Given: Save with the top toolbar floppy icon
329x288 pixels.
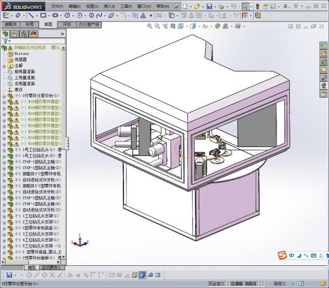Looking at the screenshot, I should coord(209,6).
